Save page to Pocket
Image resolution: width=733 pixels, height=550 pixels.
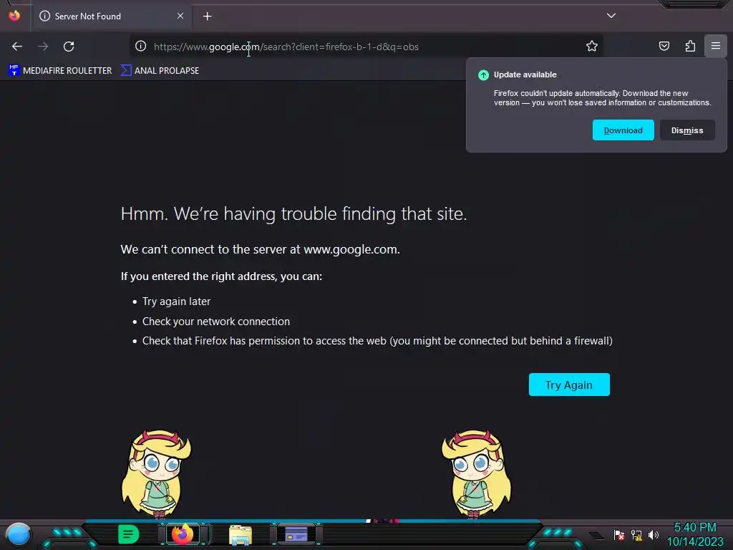[x=664, y=46]
